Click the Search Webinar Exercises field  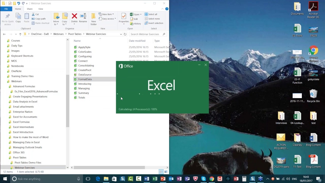148,34
